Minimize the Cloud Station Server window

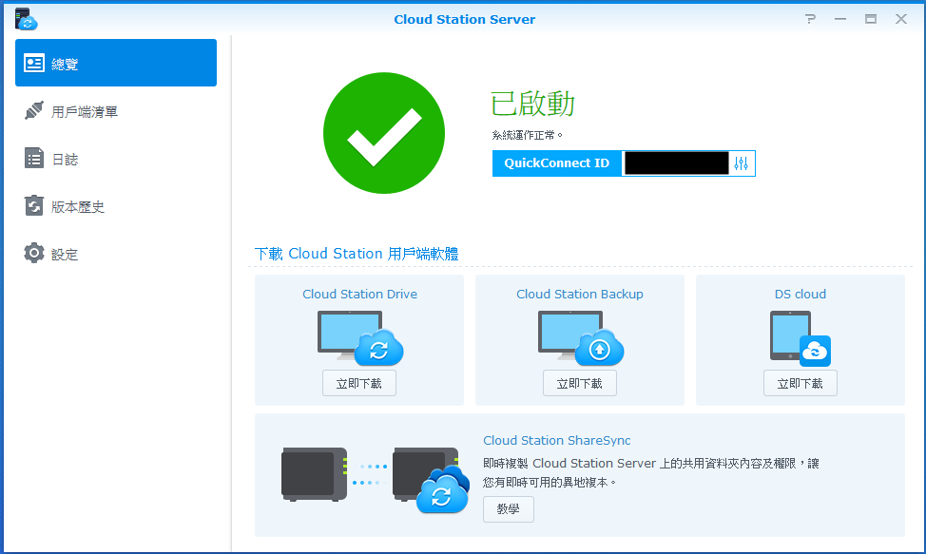pos(840,19)
